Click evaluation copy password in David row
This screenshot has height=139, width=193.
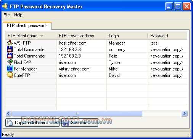pos(167,75)
